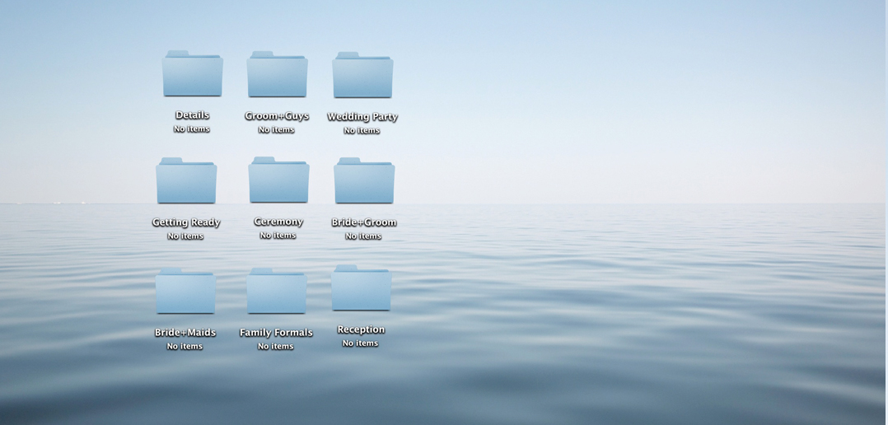Select the Bride+Groom folder icon

point(364,181)
